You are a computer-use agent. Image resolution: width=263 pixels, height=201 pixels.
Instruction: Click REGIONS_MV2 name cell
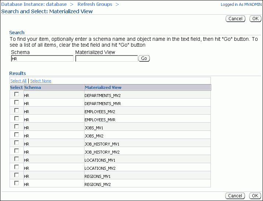[147, 183]
